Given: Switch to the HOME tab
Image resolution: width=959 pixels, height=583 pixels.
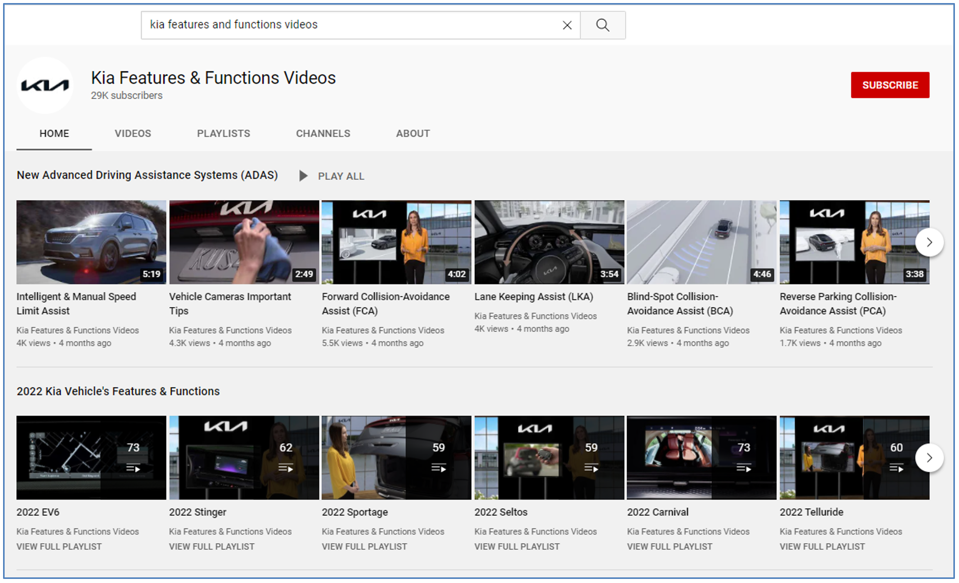Looking at the screenshot, I should [x=54, y=133].
